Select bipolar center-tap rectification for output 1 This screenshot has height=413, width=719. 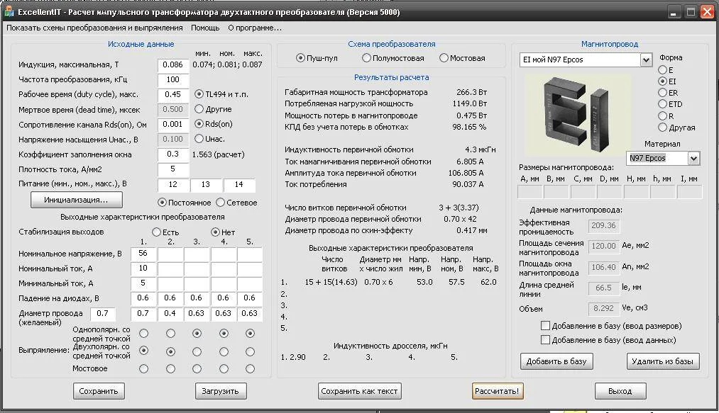[x=143, y=351]
